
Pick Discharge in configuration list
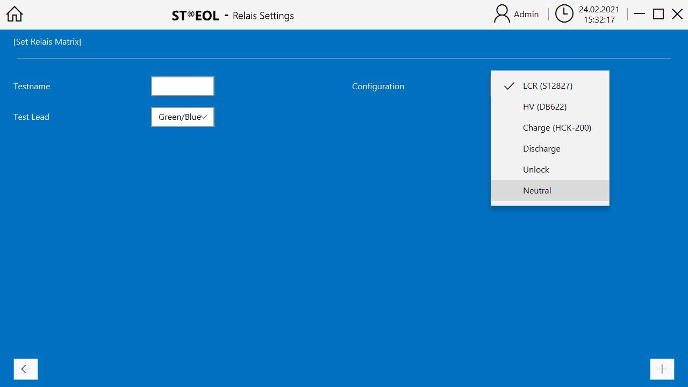541,149
